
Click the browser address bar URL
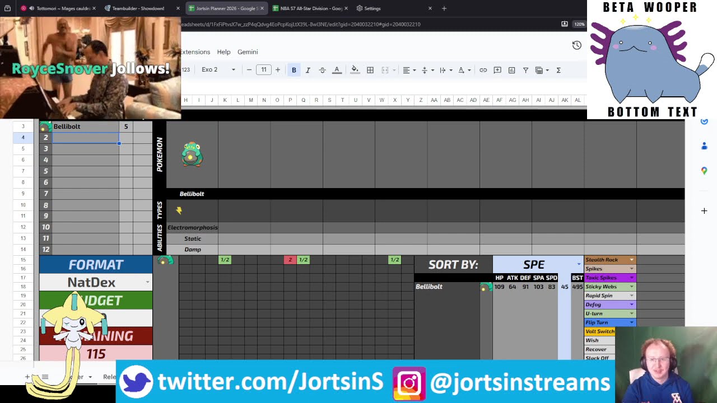pos(300,24)
